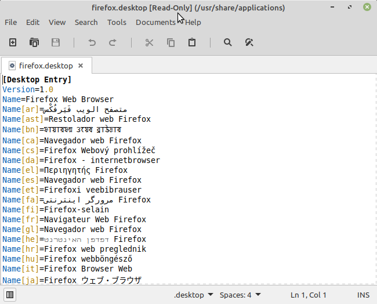
Task: Select the firefox.desktop document tab
Action: tap(46, 66)
